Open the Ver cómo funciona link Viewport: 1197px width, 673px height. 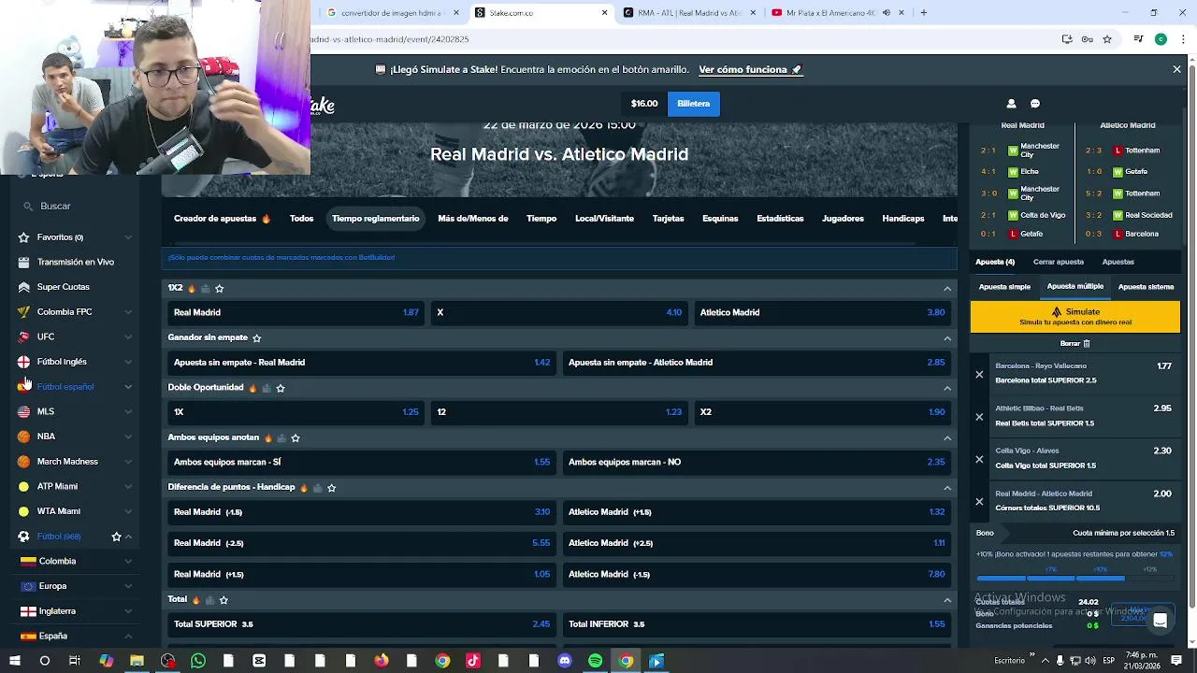click(x=751, y=69)
